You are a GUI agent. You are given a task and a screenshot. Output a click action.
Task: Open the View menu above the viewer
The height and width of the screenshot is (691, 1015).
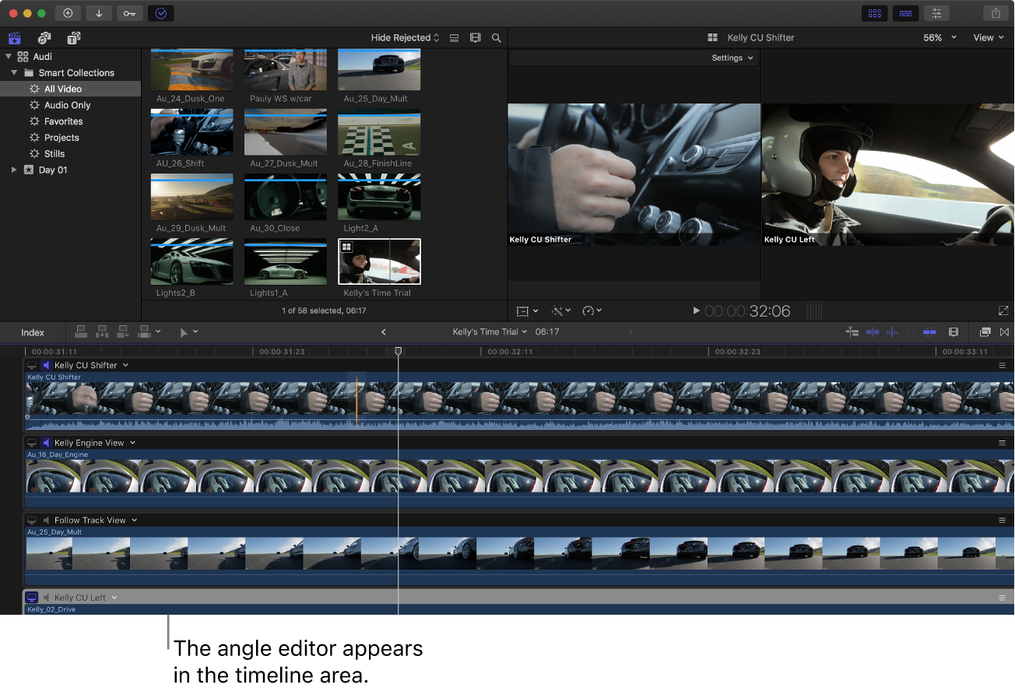pyautogui.click(x=987, y=37)
